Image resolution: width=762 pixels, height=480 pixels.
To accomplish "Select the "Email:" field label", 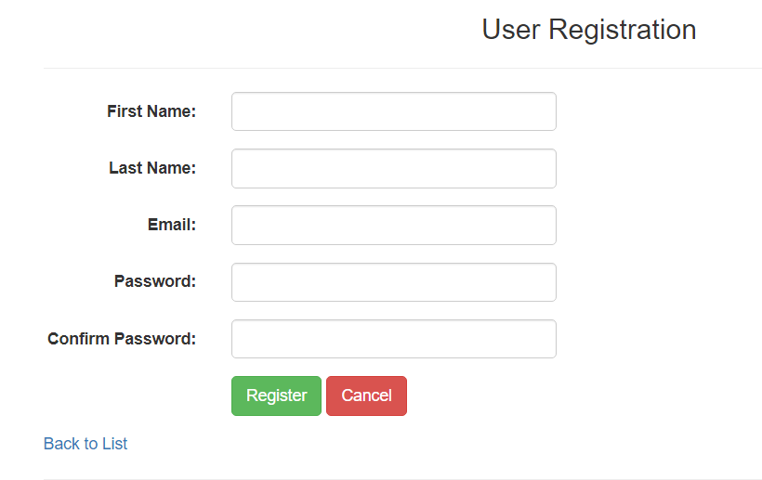I will click(x=172, y=225).
